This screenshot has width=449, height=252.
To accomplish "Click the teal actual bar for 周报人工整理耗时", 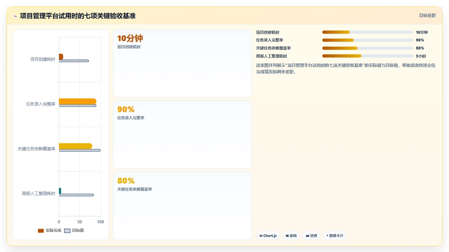I will point(60,191).
